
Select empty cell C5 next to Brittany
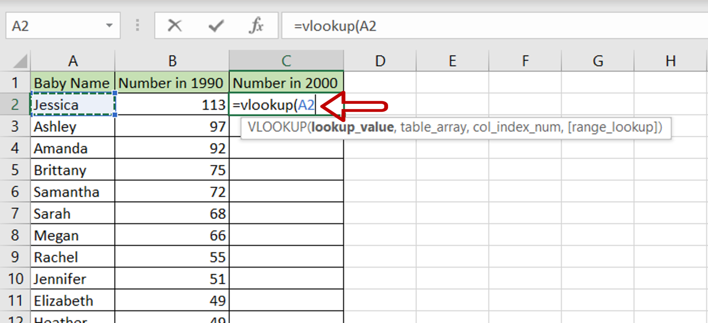point(286,169)
